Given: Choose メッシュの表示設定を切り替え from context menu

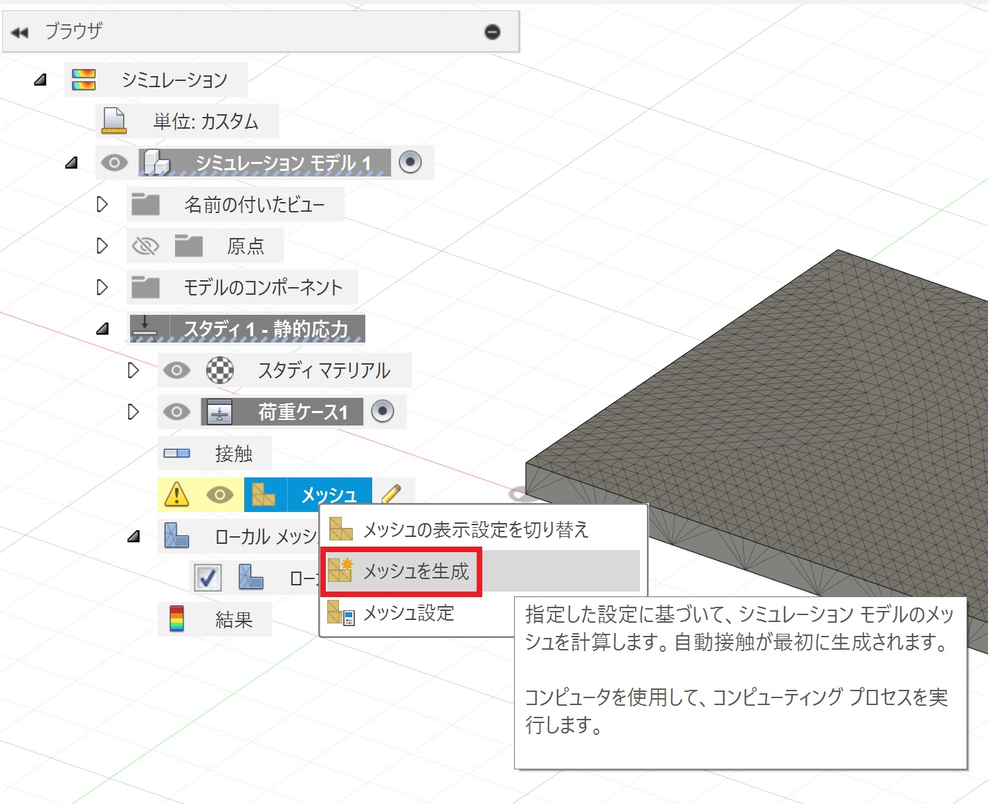Looking at the screenshot, I should (x=483, y=529).
